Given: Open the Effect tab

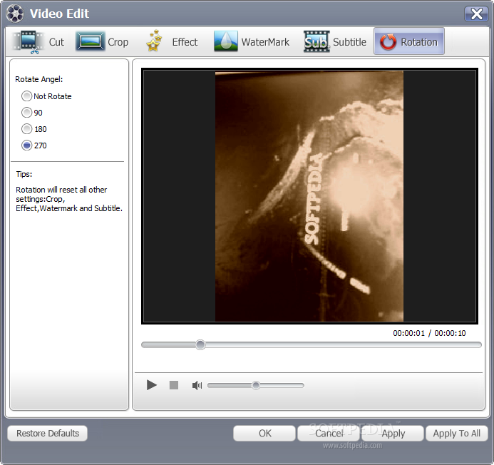Looking at the screenshot, I should (172, 41).
